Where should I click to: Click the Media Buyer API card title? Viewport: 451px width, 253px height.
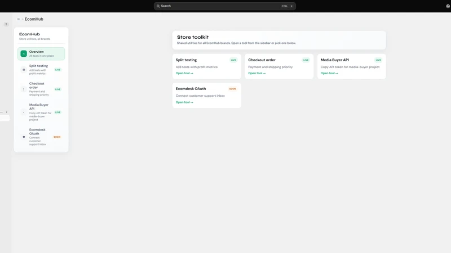[335, 60]
